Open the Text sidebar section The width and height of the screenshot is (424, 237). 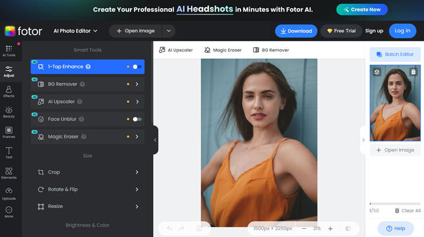(x=9, y=153)
